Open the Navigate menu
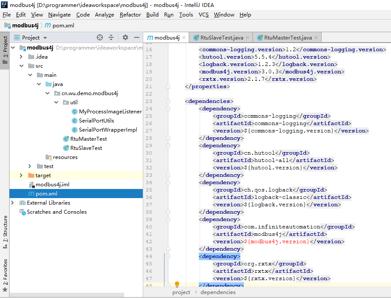 [59, 15]
